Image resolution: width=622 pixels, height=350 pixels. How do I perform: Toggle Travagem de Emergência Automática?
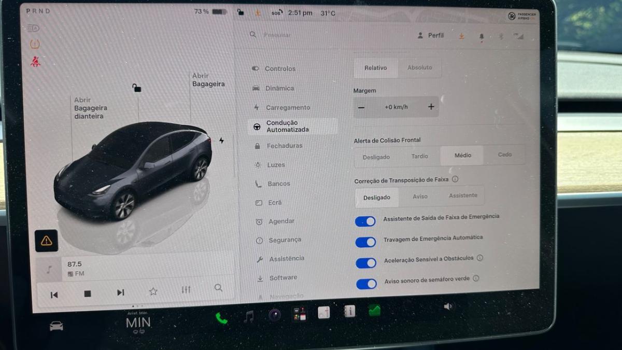pyautogui.click(x=365, y=242)
